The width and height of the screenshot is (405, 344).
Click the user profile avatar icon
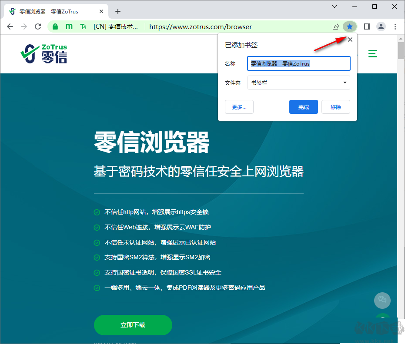[x=381, y=26]
